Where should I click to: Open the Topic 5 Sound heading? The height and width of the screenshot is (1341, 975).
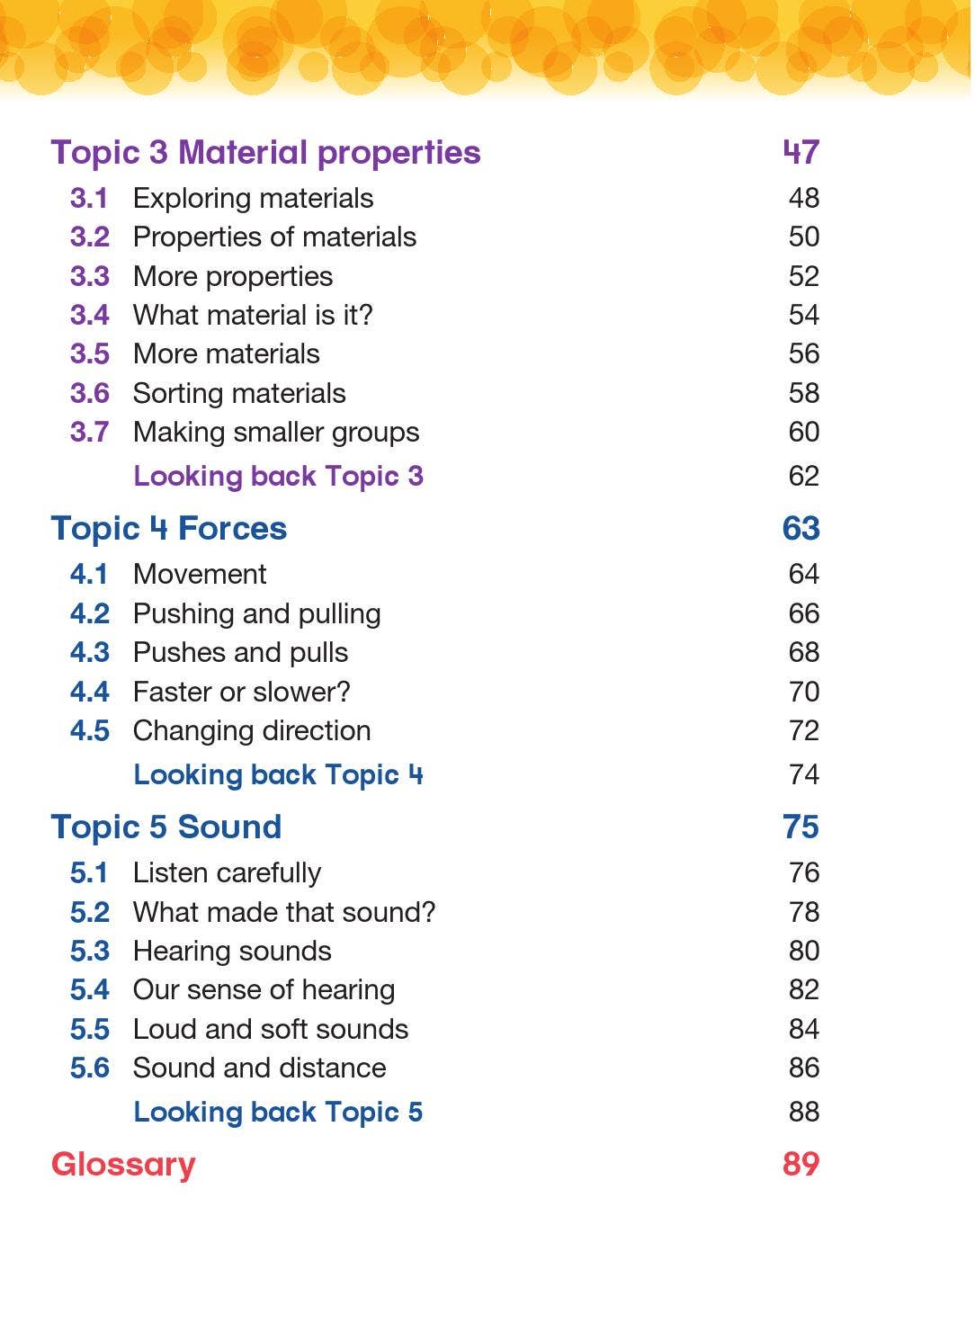166,827
